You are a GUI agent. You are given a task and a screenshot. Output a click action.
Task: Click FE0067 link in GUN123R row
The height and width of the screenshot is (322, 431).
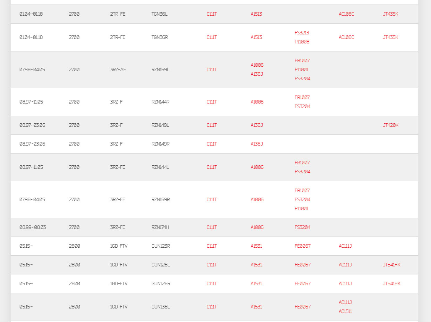303,246
